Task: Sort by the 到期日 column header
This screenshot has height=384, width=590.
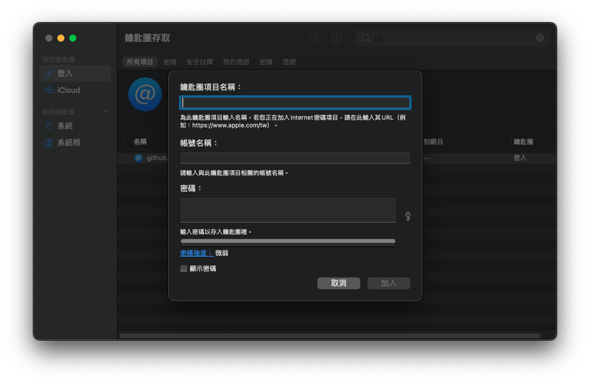Action: point(433,142)
